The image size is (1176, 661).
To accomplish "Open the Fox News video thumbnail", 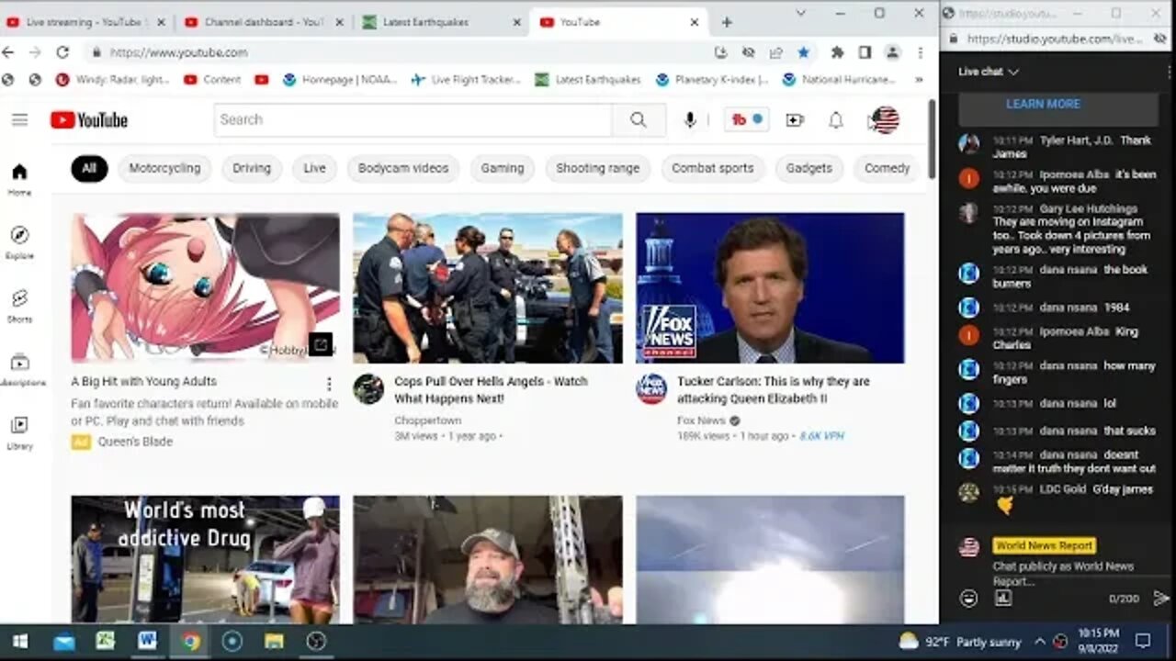I will coord(770,288).
